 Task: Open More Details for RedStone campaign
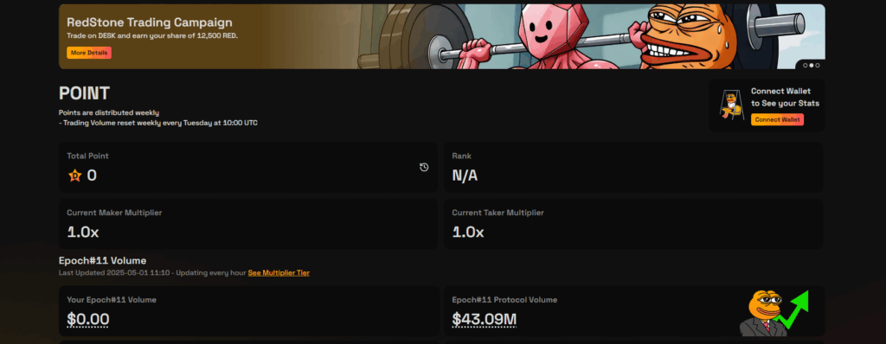(x=89, y=53)
